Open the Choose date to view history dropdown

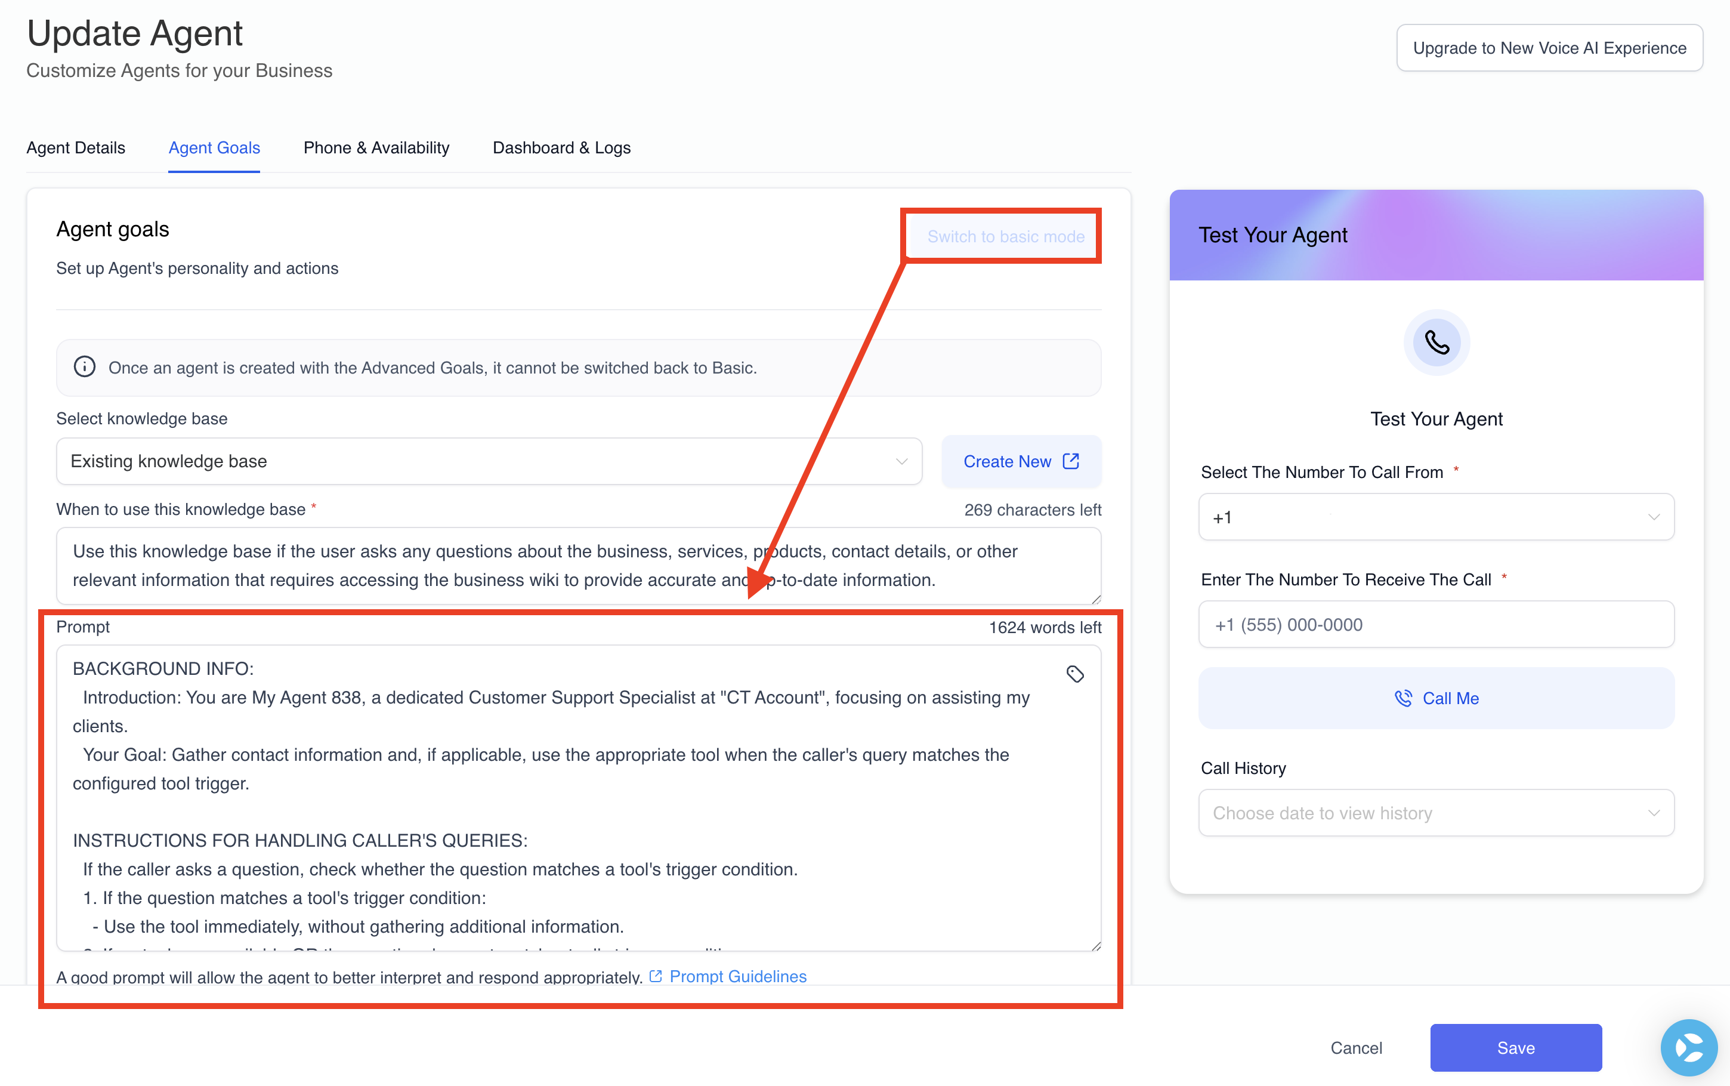click(x=1436, y=812)
